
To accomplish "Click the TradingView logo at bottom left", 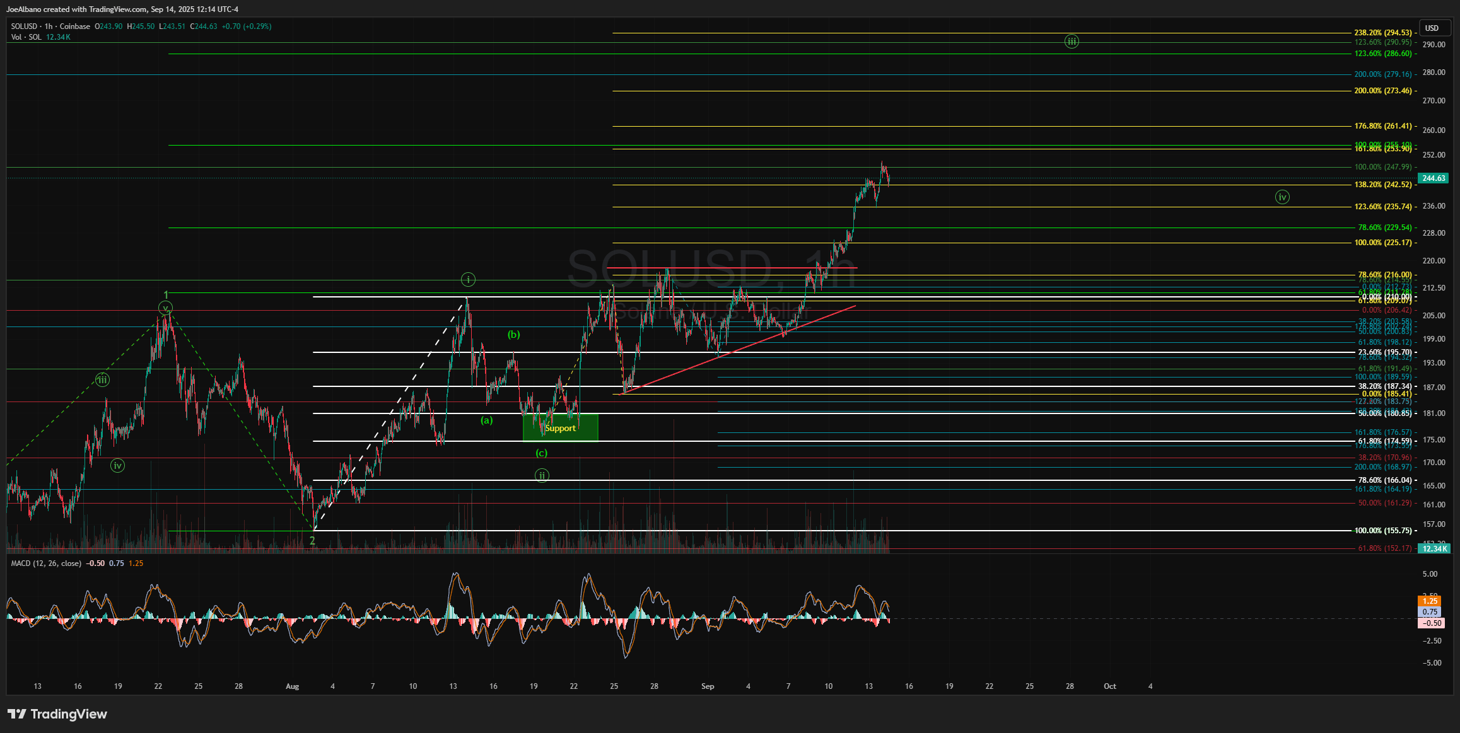I will [x=57, y=714].
